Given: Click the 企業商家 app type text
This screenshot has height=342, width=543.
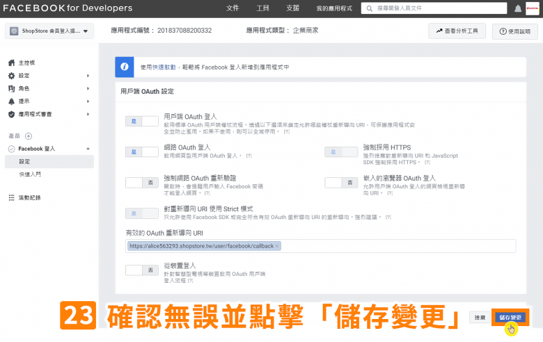Looking at the screenshot, I should (x=306, y=31).
